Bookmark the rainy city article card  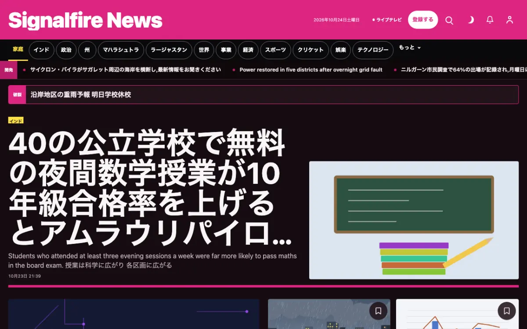[378, 311]
